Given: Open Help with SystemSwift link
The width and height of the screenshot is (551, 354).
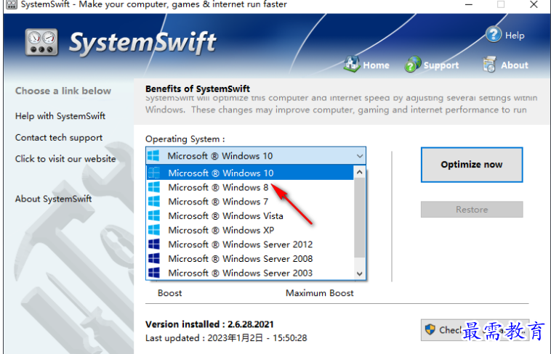Looking at the screenshot, I should pos(60,116).
